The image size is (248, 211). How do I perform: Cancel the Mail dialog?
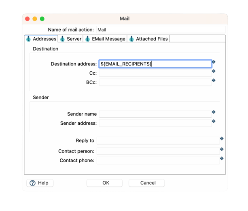(147, 183)
